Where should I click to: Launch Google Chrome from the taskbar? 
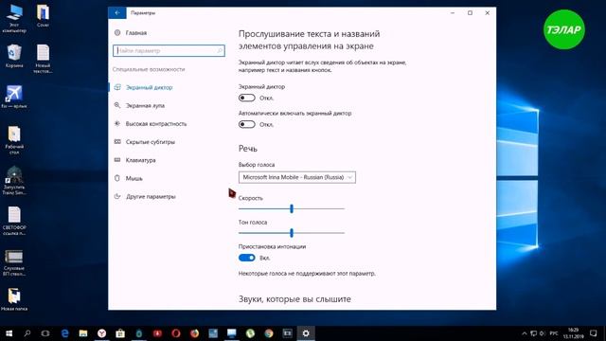(269, 333)
